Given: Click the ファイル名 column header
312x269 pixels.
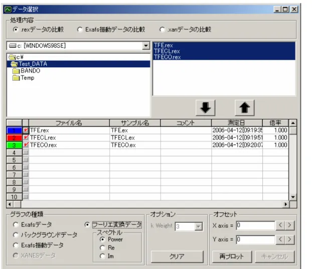Looking at the screenshot, I should click(69, 123).
